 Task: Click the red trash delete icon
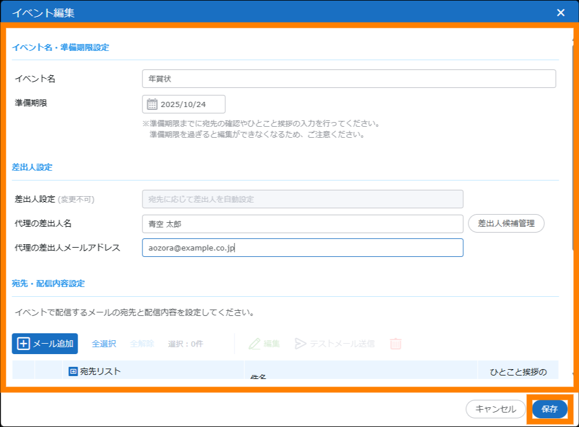(395, 344)
